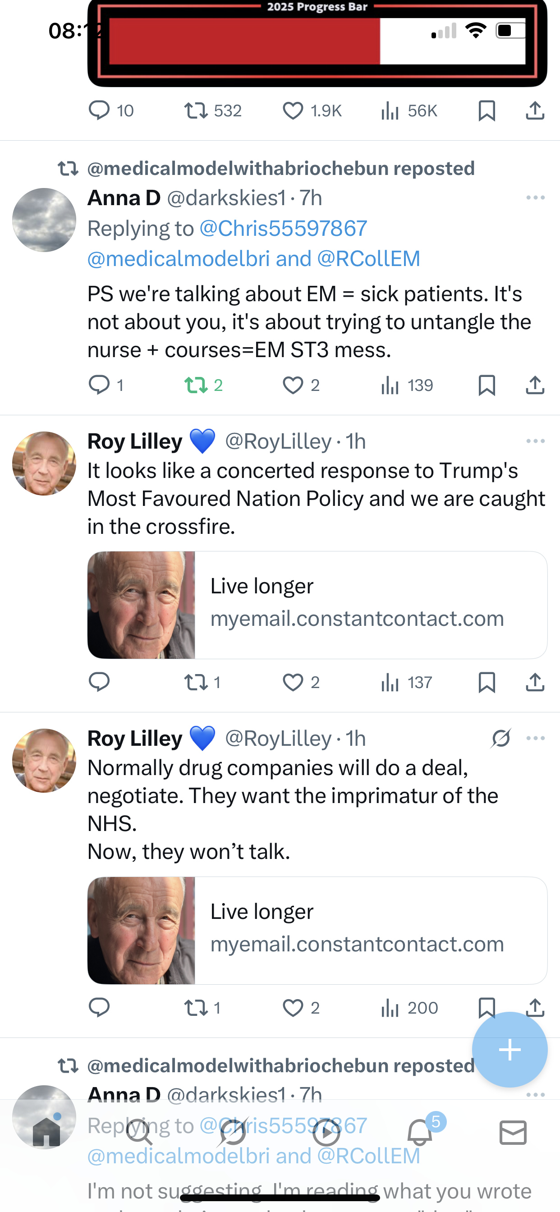Image resolution: width=560 pixels, height=1212 pixels.
Task: Open the direct messages envelope
Action: click(x=513, y=1133)
